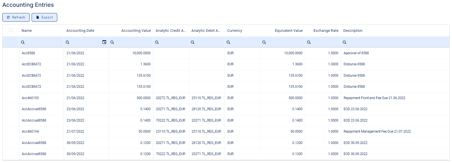Click the Name filter search icon
The image size is (452, 163).
(23, 42)
